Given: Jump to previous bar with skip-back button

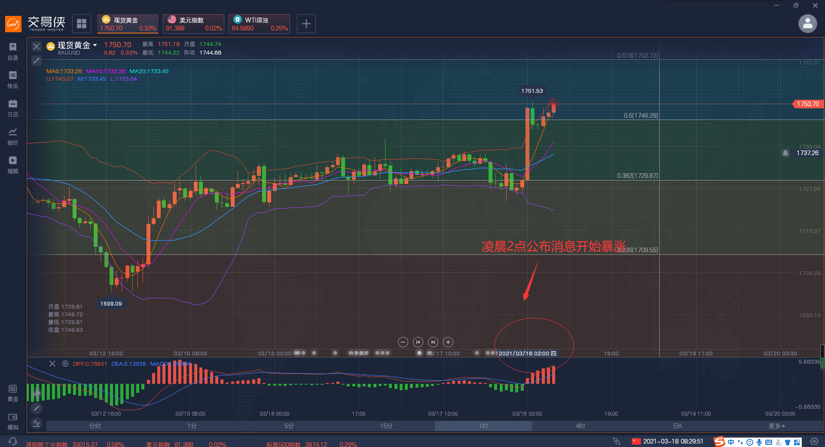Looking at the screenshot, I should (x=418, y=342).
